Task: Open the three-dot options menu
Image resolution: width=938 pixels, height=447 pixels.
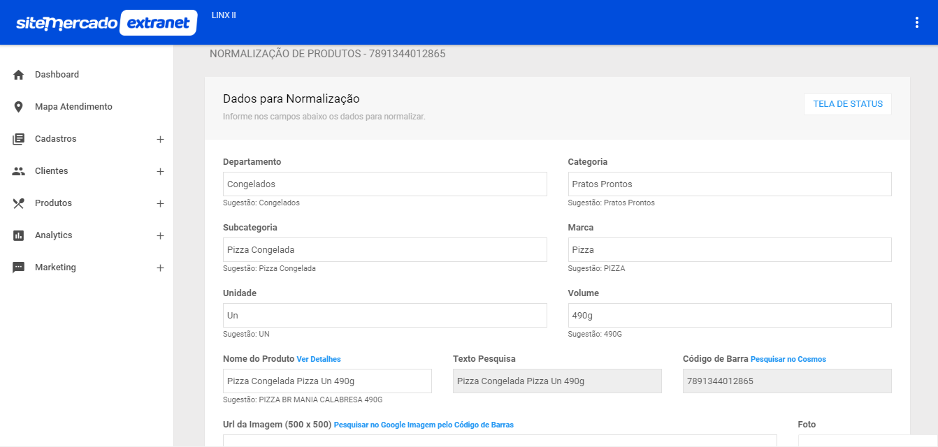Action: [917, 22]
